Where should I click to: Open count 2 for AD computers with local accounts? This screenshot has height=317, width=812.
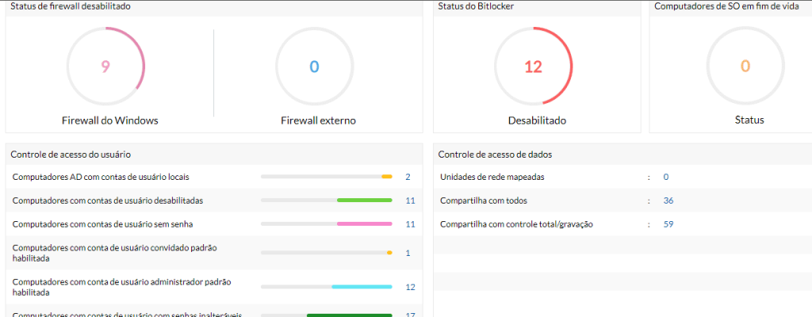pos(408,177)
